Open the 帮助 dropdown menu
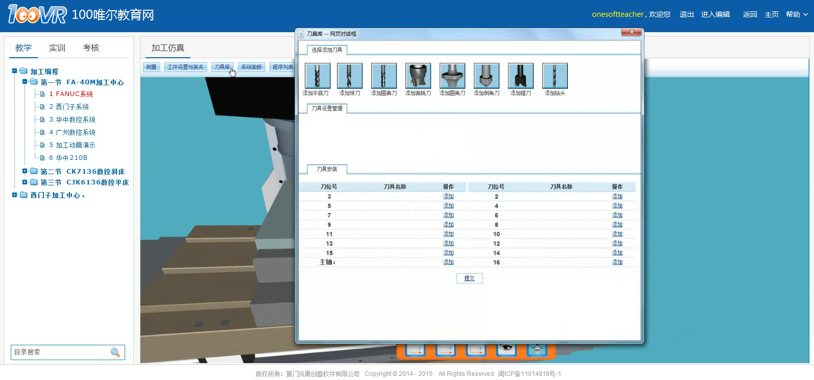The image size is (814, 380). [797, 14]
